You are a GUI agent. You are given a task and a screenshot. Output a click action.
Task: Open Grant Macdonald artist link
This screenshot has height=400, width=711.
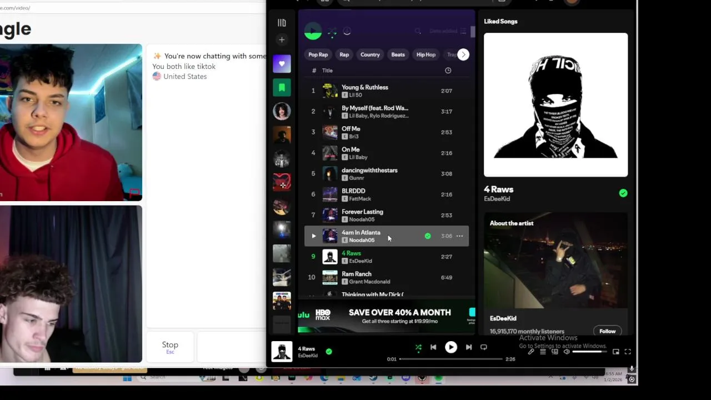369,282
